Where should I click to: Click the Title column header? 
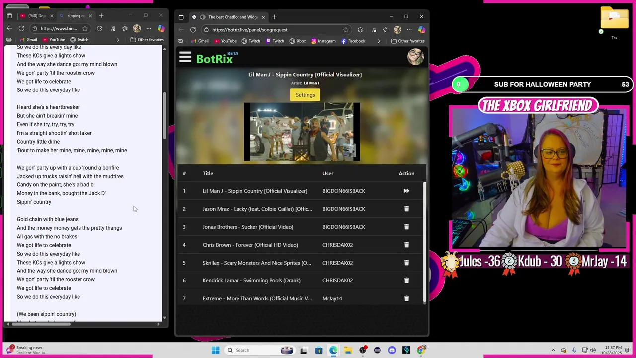coord(208,173)
